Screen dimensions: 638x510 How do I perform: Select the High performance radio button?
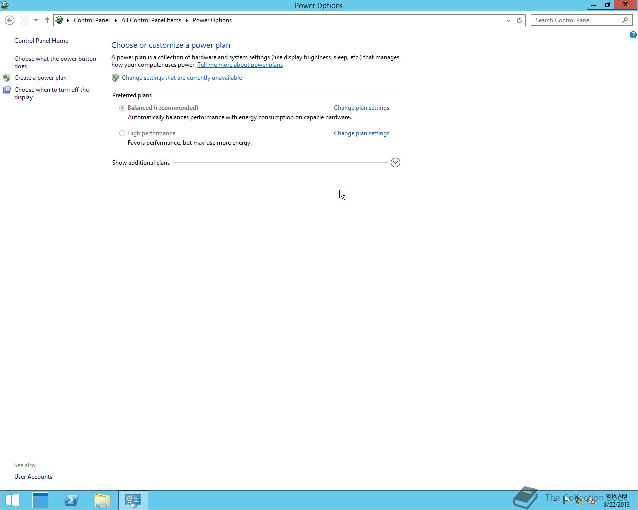(x=122, y=133)
